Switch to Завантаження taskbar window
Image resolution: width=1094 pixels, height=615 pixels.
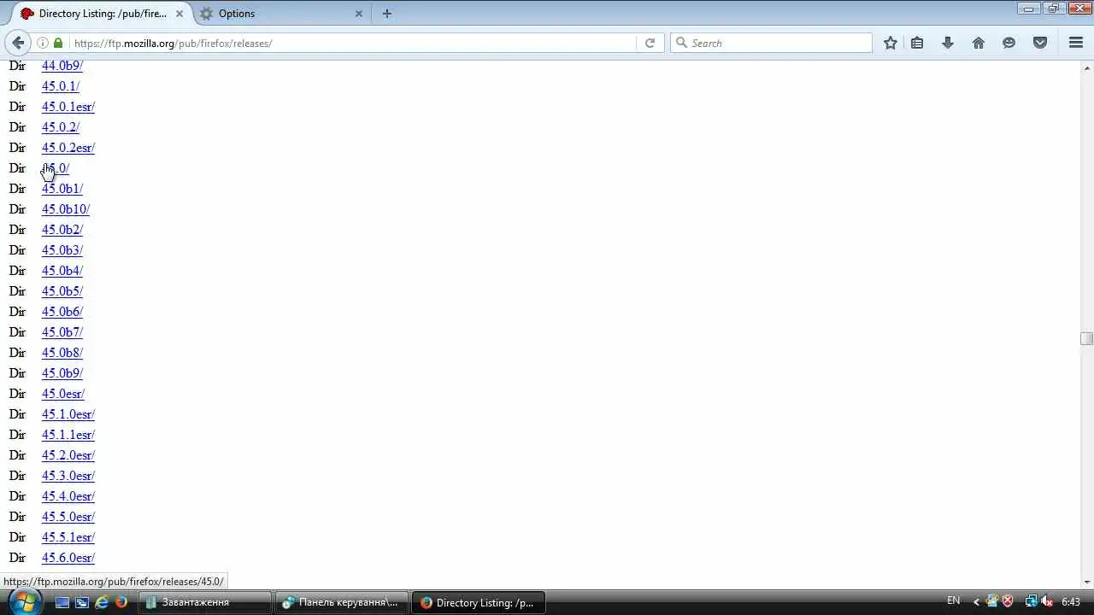(x=205, y=602)
